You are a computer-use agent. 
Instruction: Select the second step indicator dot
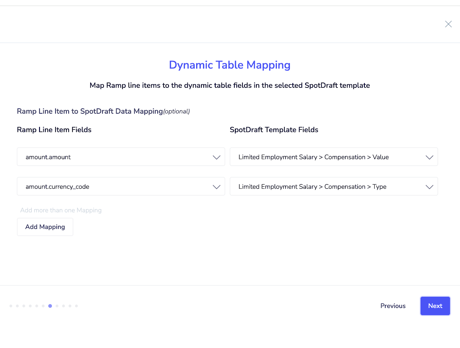click(x=18, y=306)
